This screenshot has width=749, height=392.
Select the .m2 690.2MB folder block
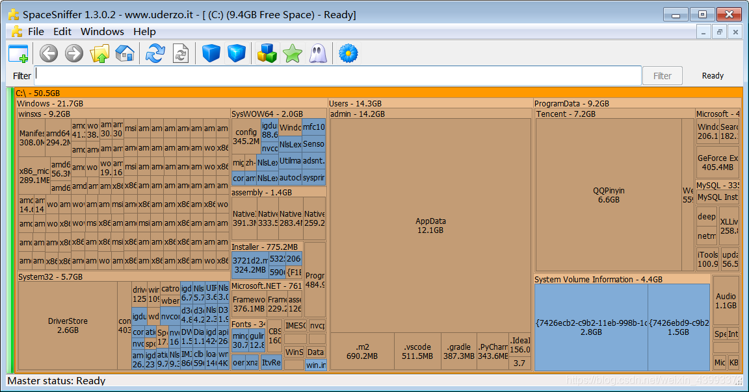point(362,352)
